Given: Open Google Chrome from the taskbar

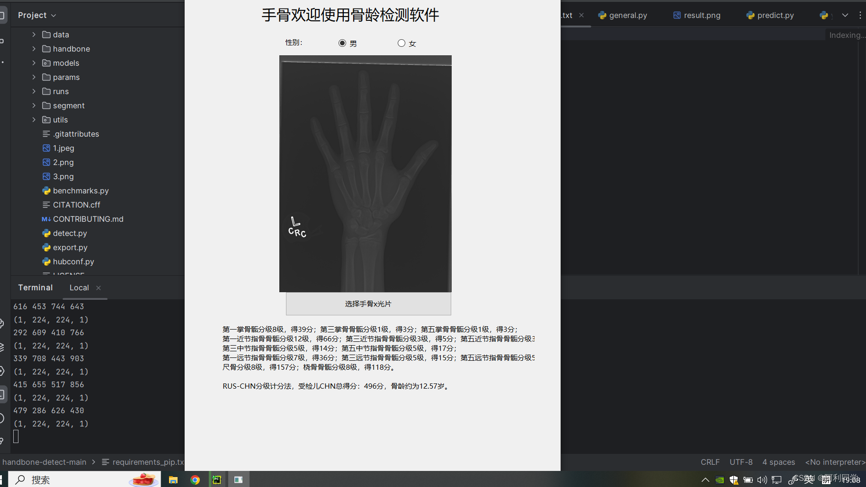Looking at the screenshot, I should click(x=195, y=479).
